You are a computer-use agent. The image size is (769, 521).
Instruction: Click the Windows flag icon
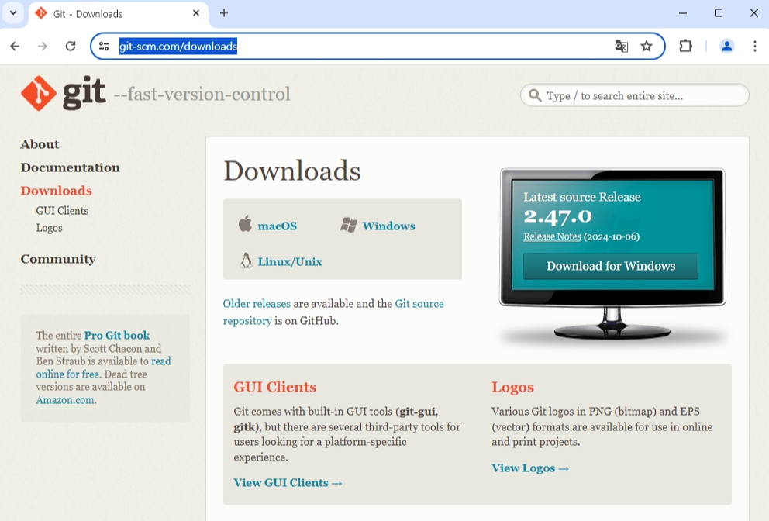tap(349, 225)
